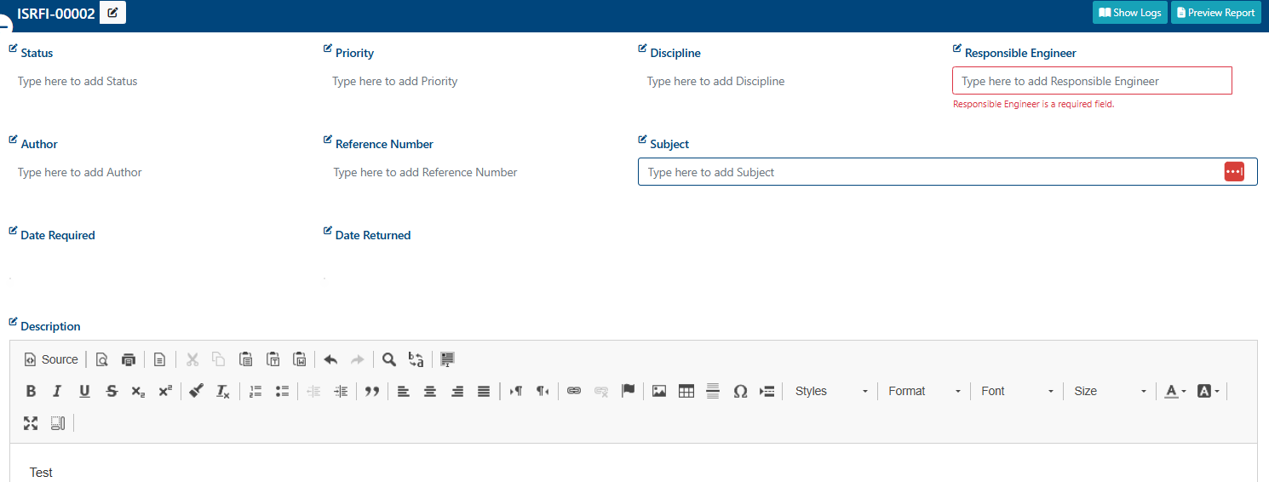Screen dimensions: 1269x482
Task: Click the Print icon in editor toolbar
Action: tap(129, 359)
